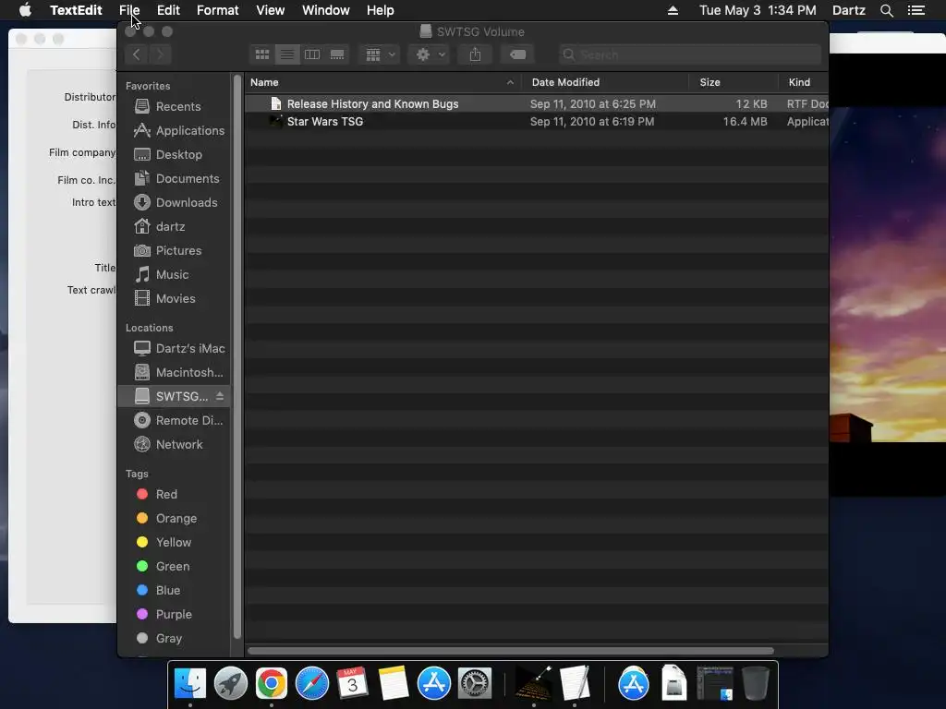
Task: Filter by Blue tag
Action: [x=174, y=591]
